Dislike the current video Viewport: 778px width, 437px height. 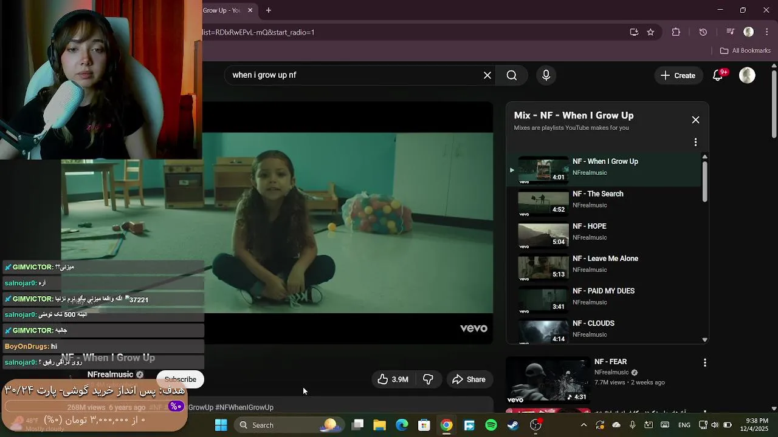click(x=428, y=379)
